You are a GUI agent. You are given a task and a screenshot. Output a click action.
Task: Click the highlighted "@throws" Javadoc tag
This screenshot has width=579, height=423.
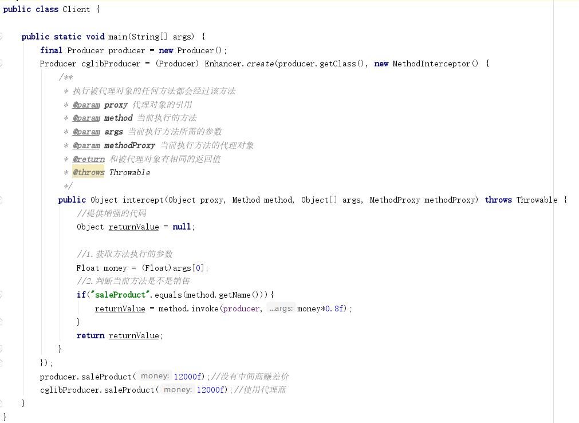[x=88, y=172]
